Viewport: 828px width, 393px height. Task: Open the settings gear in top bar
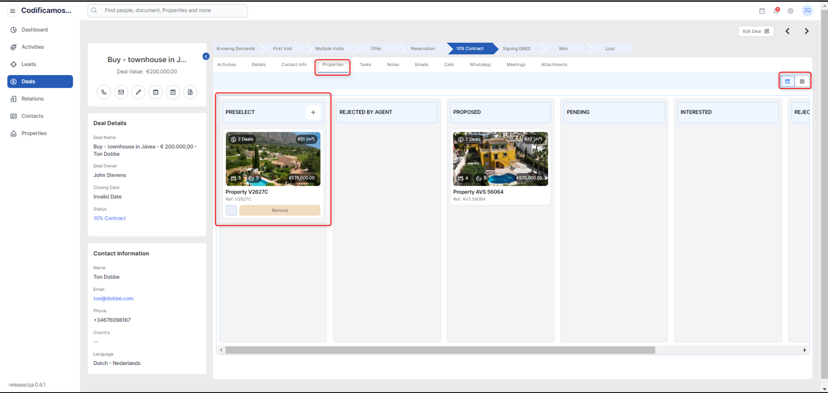click(790, 11)
